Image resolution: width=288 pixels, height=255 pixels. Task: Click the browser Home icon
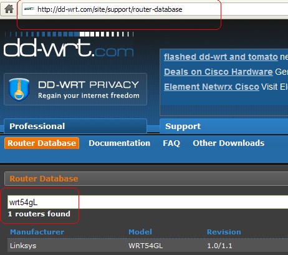coord(9,9)
